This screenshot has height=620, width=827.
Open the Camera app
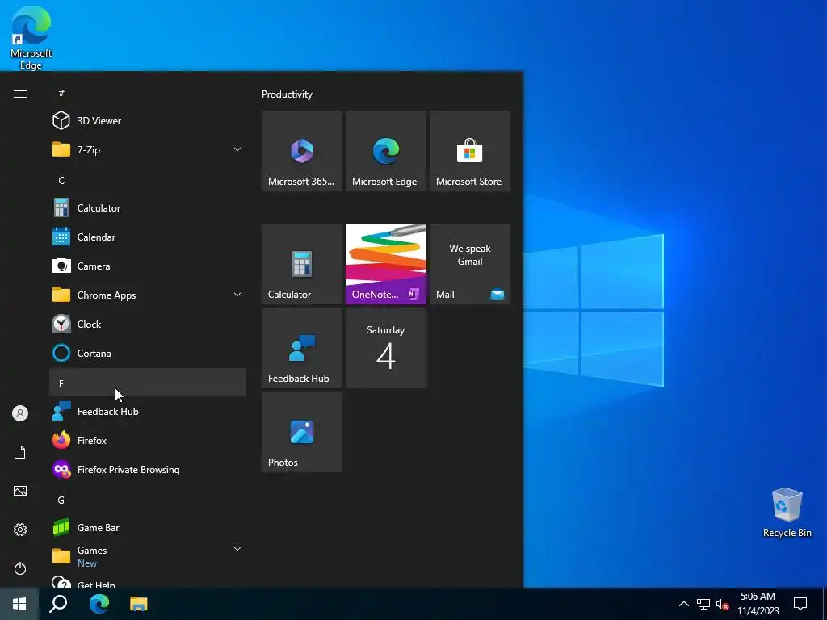pos(148,266)
